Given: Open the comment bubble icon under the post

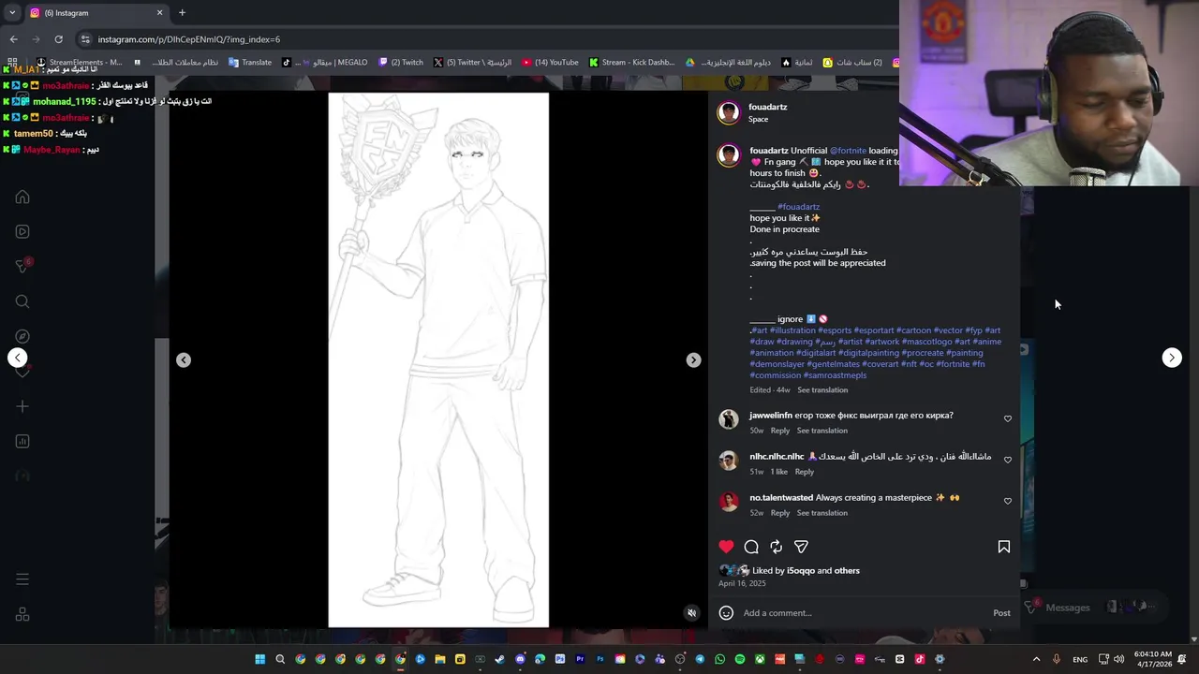Looking at the screenshot, I should point(751,547).
